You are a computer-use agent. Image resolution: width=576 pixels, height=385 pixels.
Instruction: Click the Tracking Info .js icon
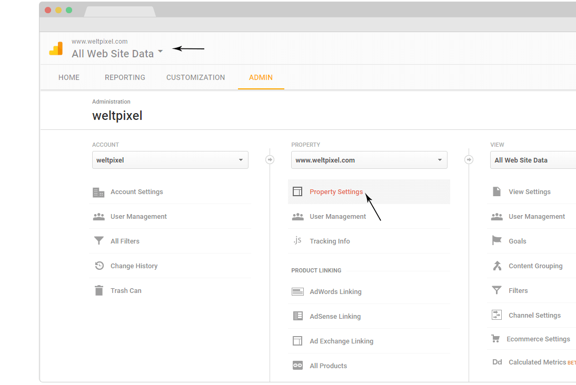click(x=297, y=241)
